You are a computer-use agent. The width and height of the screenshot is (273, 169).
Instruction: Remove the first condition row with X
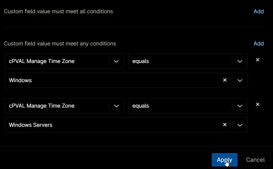point(258,60)
